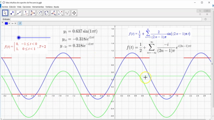The height and width of the screenshot is (120, 214).
Task: Open the Edición menu
Action: (13, 7)
